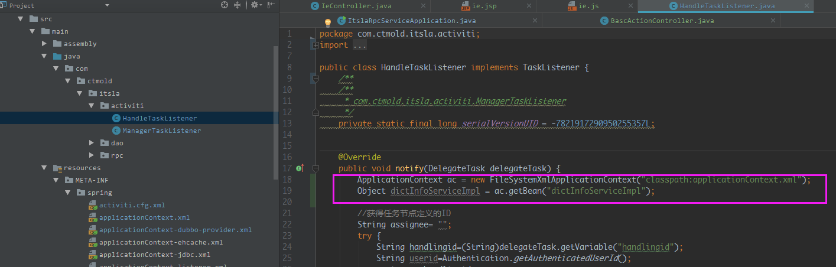Click the activiti.cfg.xml file icon
The height and width of the screenshot is (267, 836).
pos(93,205)
